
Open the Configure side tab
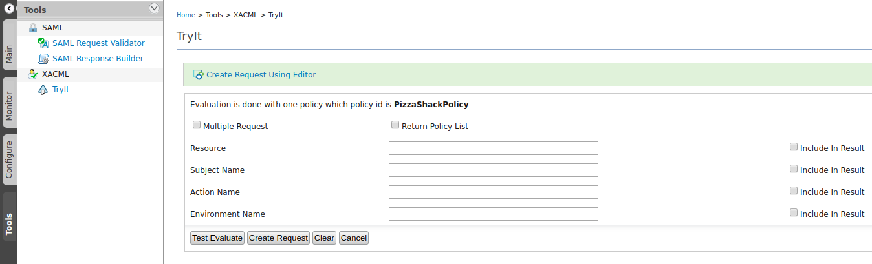tap(9, 159)
